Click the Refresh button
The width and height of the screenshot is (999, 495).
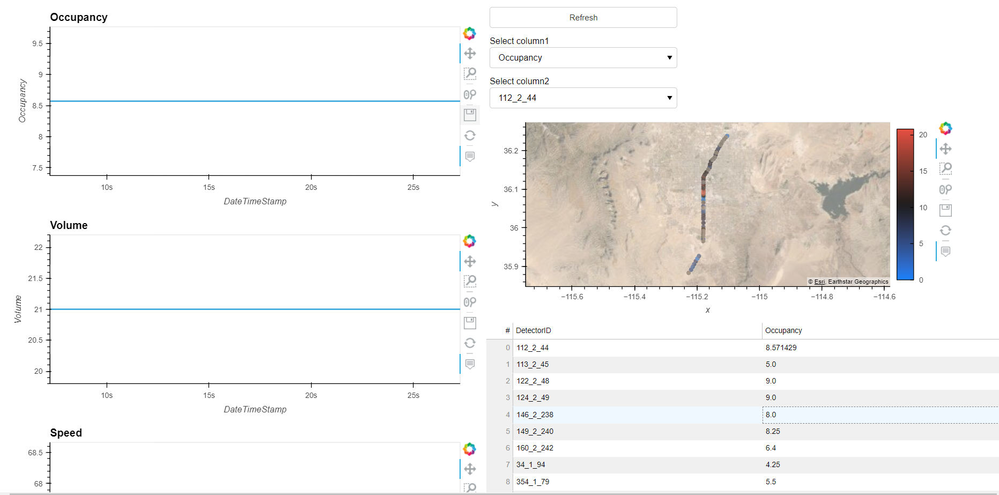583,17
